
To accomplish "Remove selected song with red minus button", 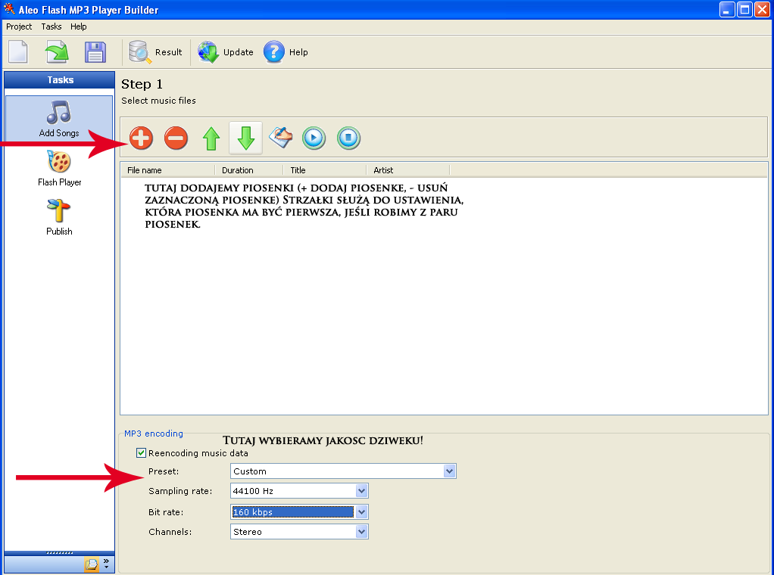I will (176, 138).
